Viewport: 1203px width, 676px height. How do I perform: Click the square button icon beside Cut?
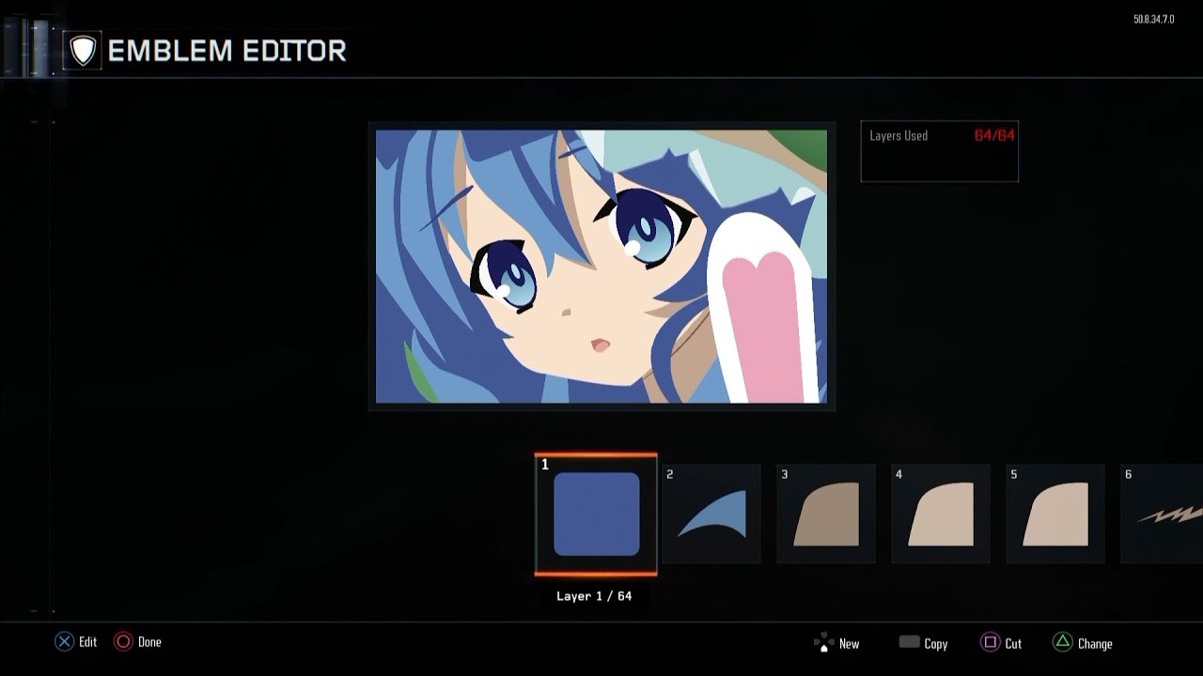(x=990, y=642)
